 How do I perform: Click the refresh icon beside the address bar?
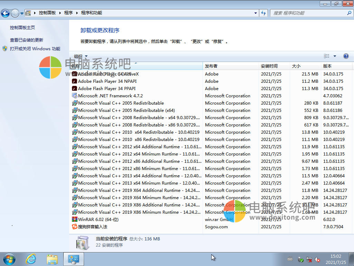pos(263,12)
